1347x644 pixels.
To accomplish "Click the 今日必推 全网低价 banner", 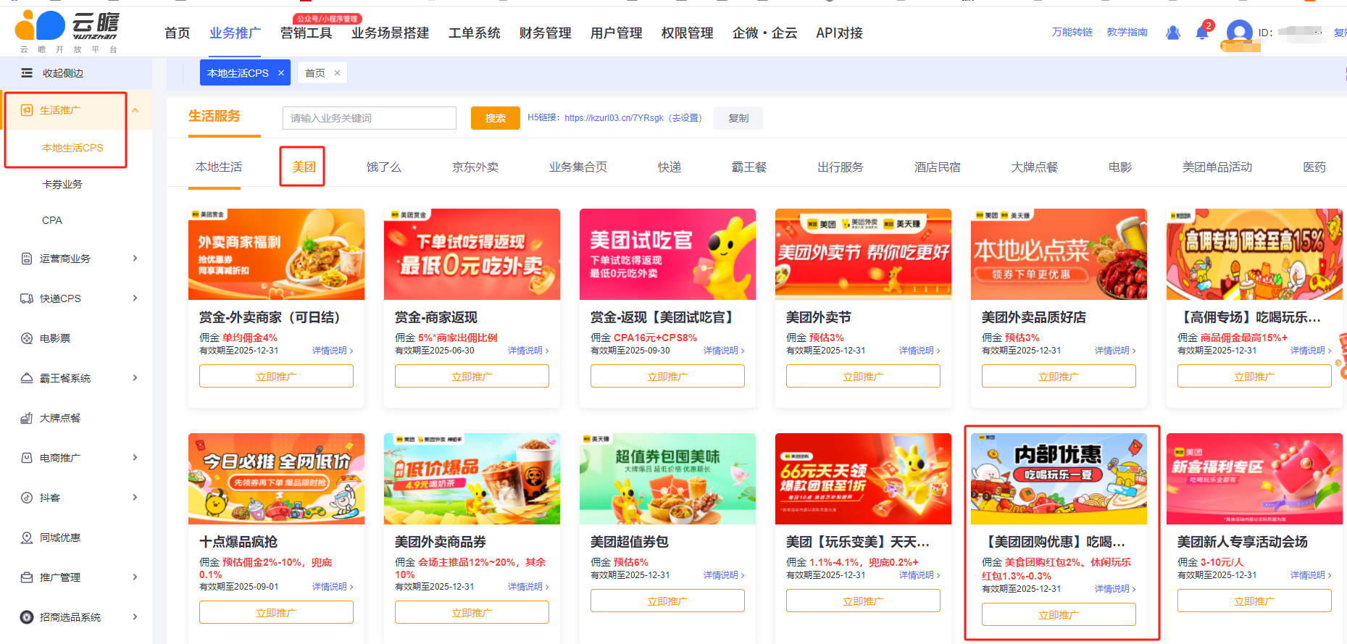I will [276, 479].
